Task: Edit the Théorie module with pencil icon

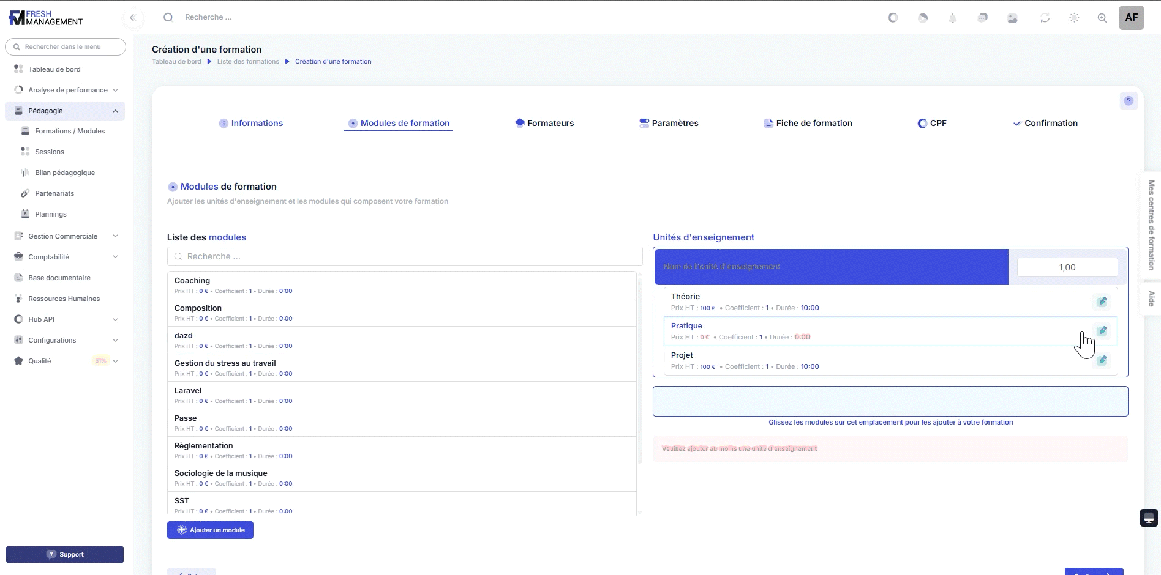Action: tap(1102, 302)
